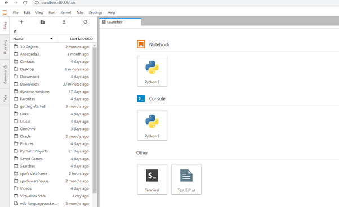Open the Run menu
The width and height of the screenshot is (339, 207).
(52, 13)
